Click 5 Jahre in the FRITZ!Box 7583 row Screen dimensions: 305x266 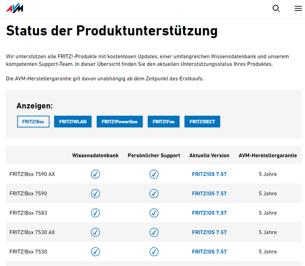(268, 213)
